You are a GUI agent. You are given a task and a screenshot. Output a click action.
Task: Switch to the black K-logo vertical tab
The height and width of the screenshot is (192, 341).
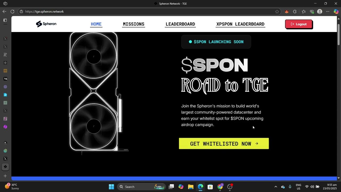pyautogui.click(x=5, y=143)
